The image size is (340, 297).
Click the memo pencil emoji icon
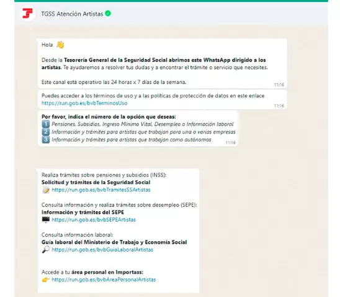tap(46, 190)
